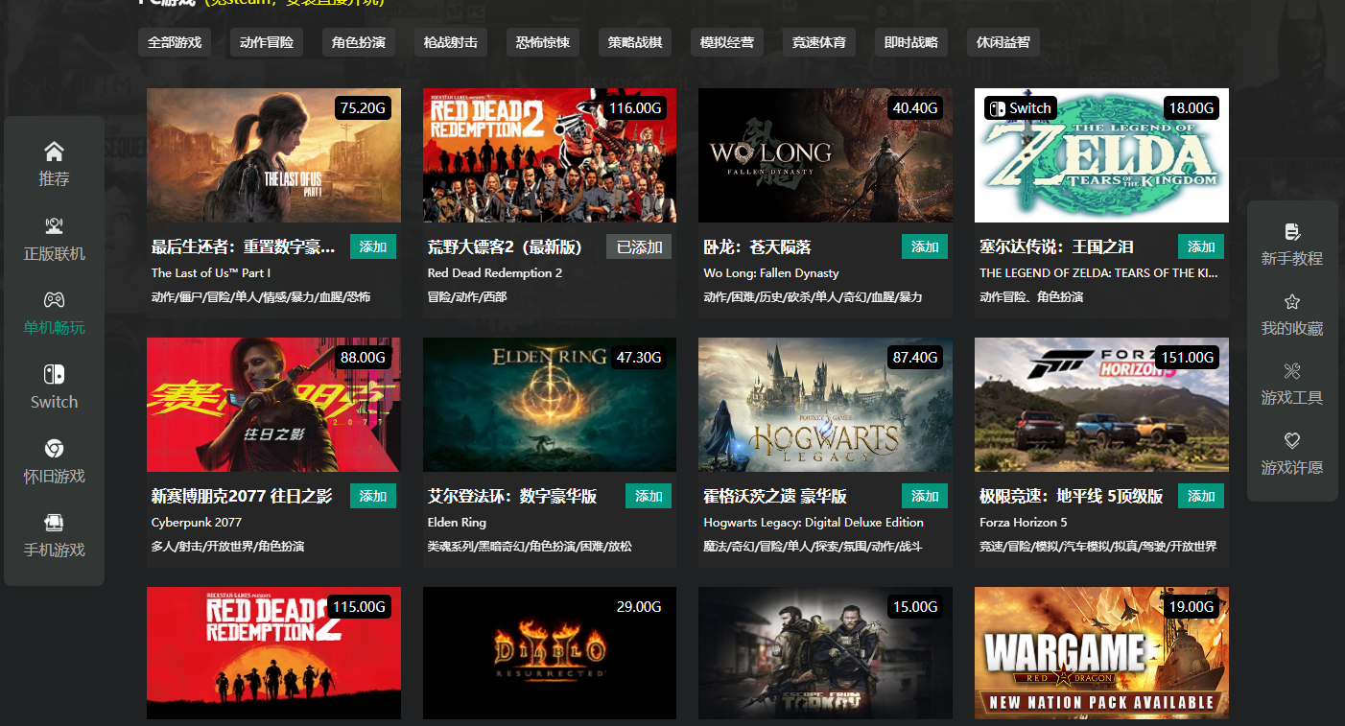The width and height of the screenshot is (1345, 726).
Task: Select the 正版联机 sidebar icon
Action: [54, 226]
